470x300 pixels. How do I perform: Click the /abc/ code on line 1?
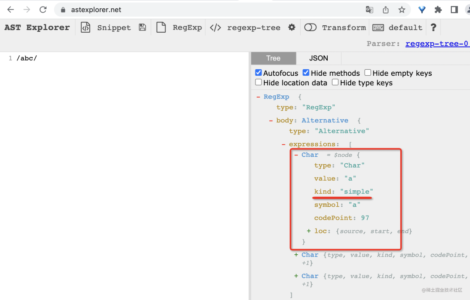pos(27,58)
